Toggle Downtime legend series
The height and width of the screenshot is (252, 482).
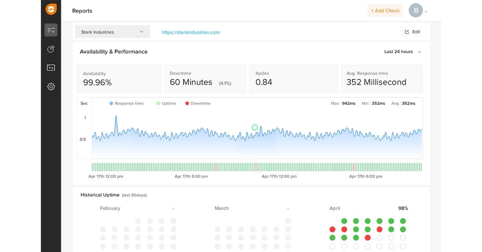pyautogui.click(x=198, y=104)
